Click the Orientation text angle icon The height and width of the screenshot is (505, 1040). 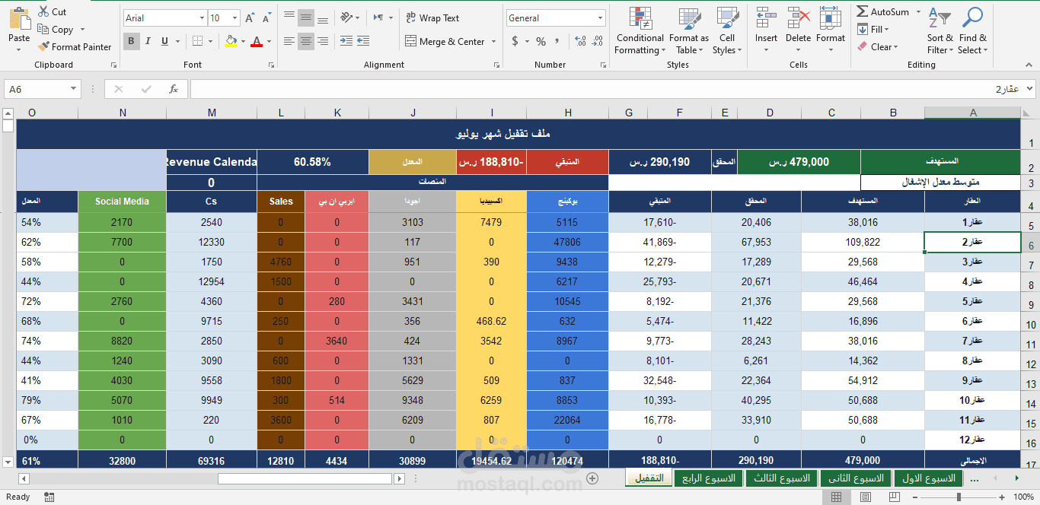point(346,17)
